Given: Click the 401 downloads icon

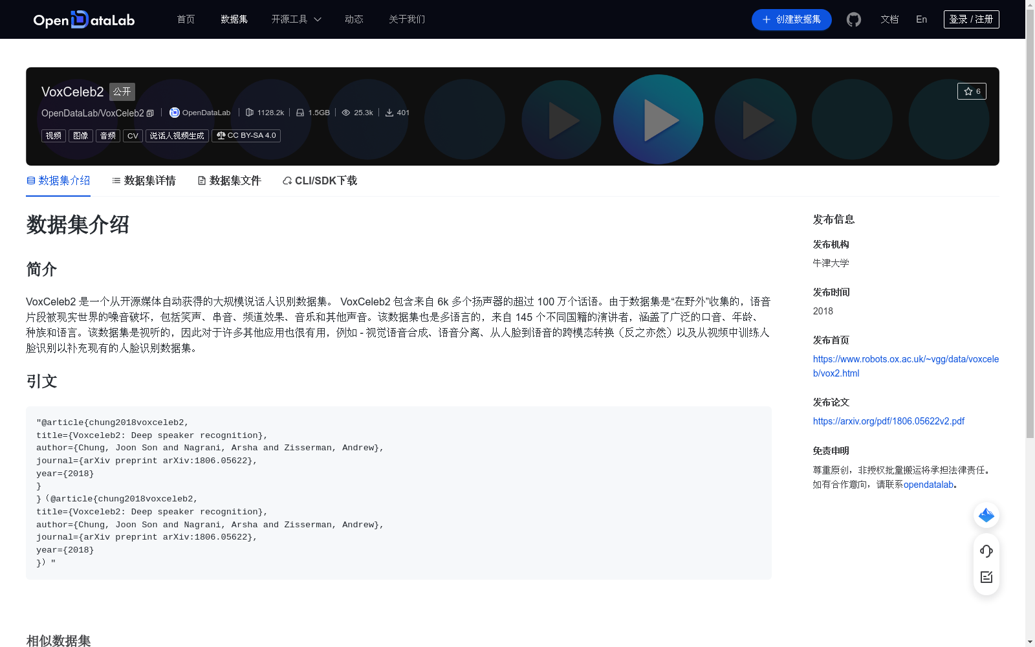Looking at the screenshot, I should point(389,113).
